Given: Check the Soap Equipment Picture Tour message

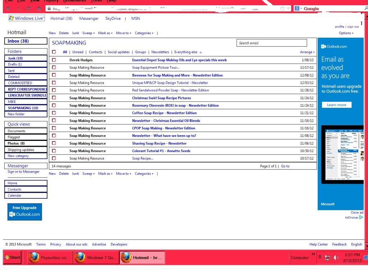Looking at the screenshot, I should (54, 67).
